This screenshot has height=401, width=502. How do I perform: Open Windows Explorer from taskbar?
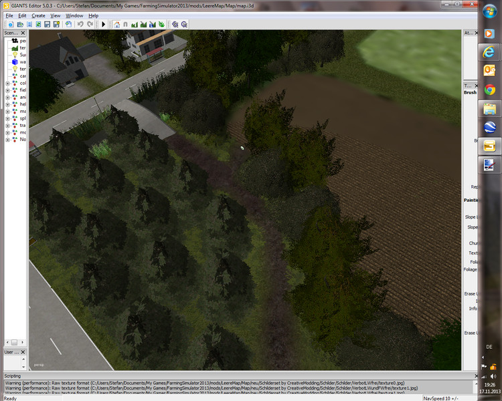pos(489,109)
